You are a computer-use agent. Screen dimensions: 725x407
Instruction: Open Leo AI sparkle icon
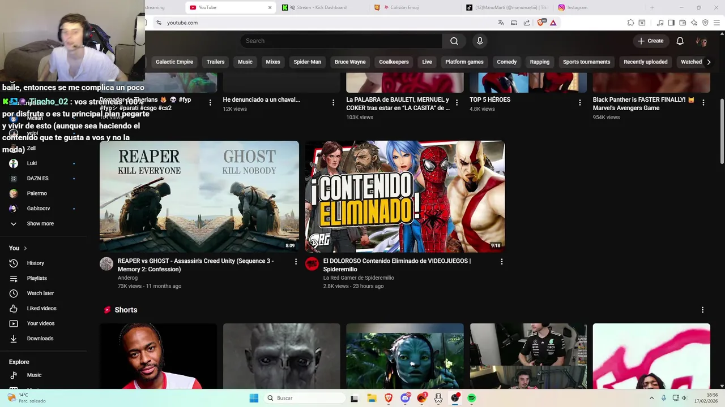694,23
